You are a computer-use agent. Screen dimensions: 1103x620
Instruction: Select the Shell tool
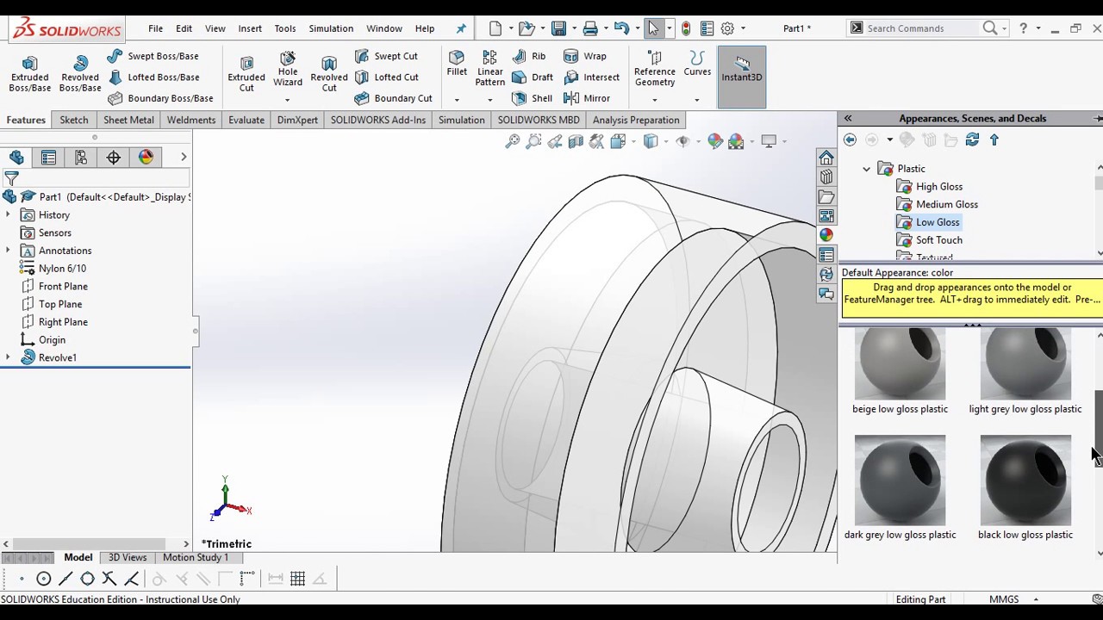point(532,98)
